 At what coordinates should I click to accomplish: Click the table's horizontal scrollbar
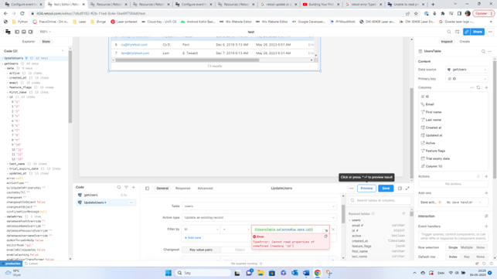(187, 60)
